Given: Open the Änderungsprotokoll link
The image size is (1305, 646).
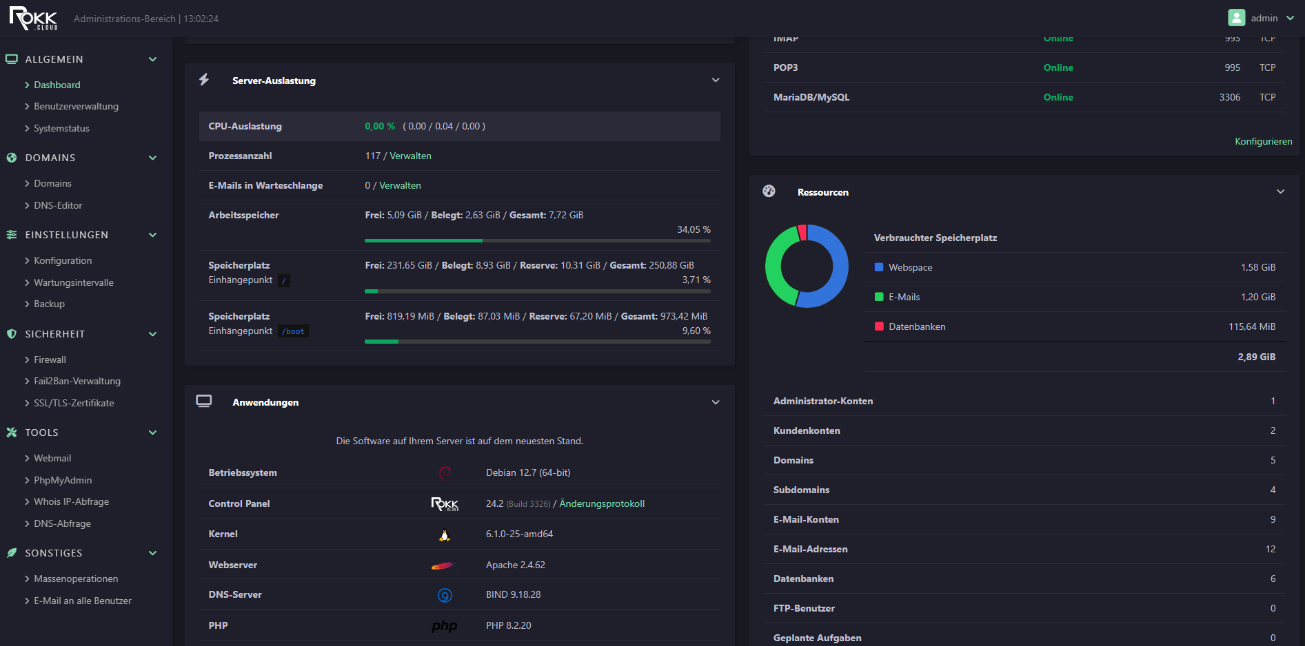Looking at the screenshot, I should 602,503.
